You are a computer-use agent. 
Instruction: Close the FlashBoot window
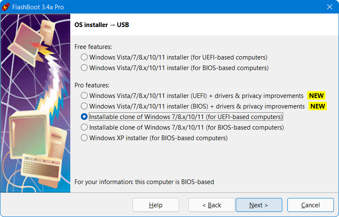pos(329,7)
